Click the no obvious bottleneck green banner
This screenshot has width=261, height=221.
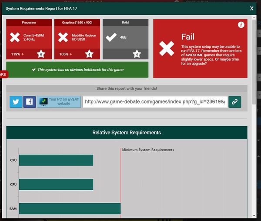click(x=77, y=70)
